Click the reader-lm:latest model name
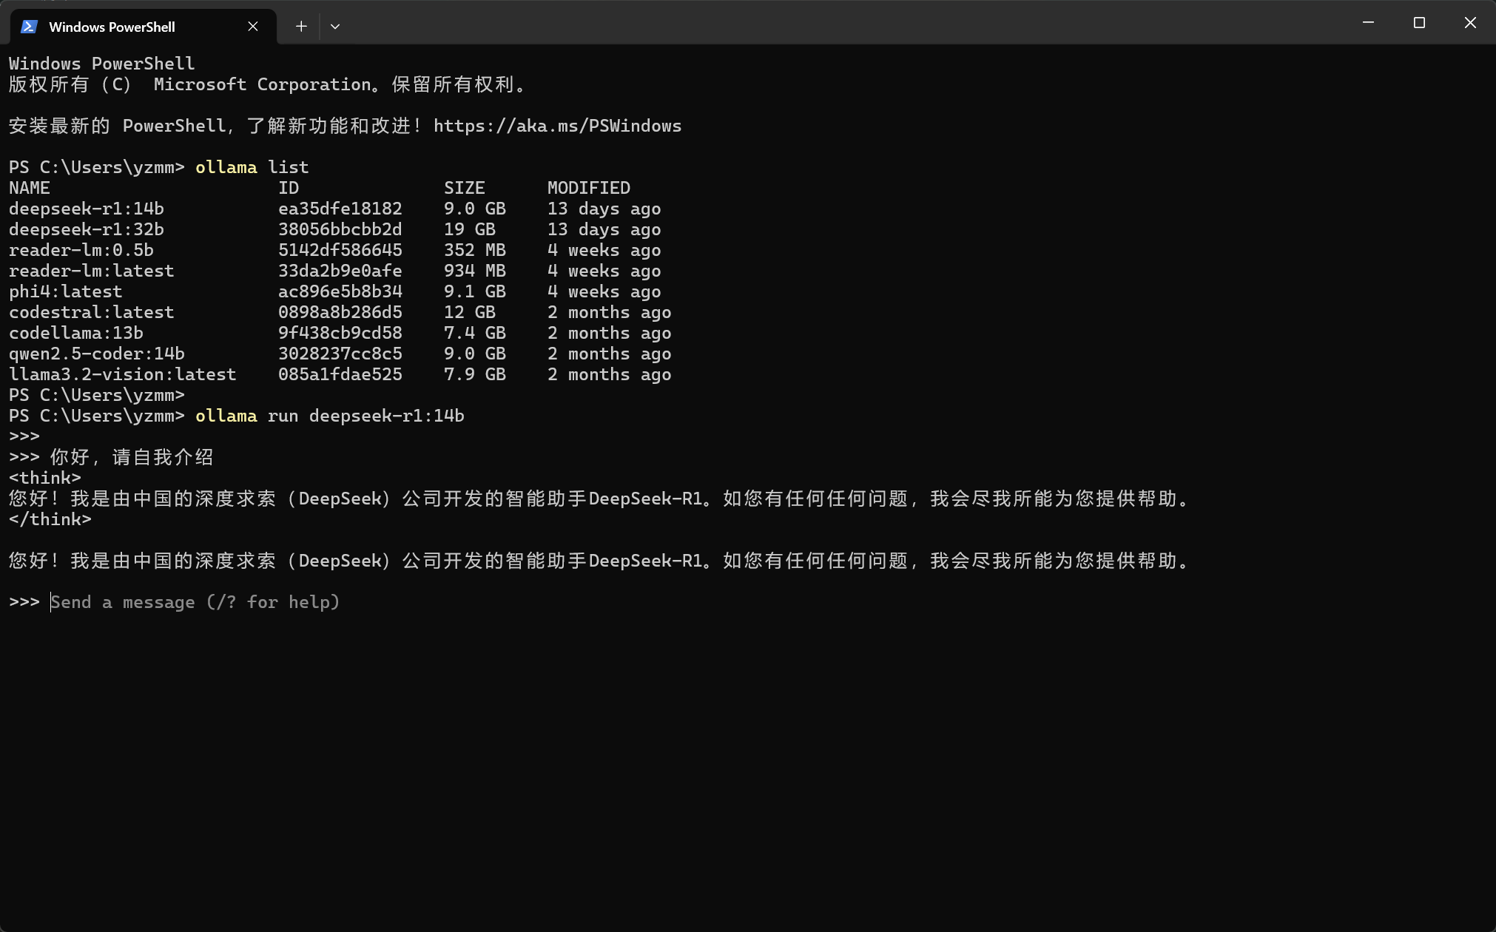1496x932 pixels. (92, 271)
